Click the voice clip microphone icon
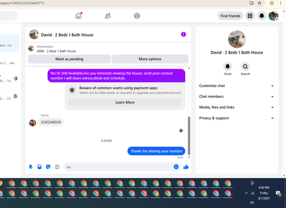 coord(30,167)
